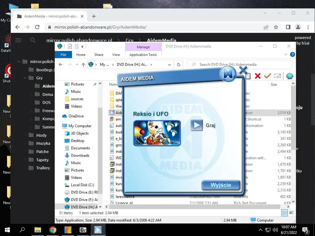Reload the Chrome page
315x236 pixels.
pos(37,27)
